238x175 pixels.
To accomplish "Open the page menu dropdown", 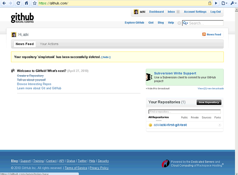I will click(224, 3).
